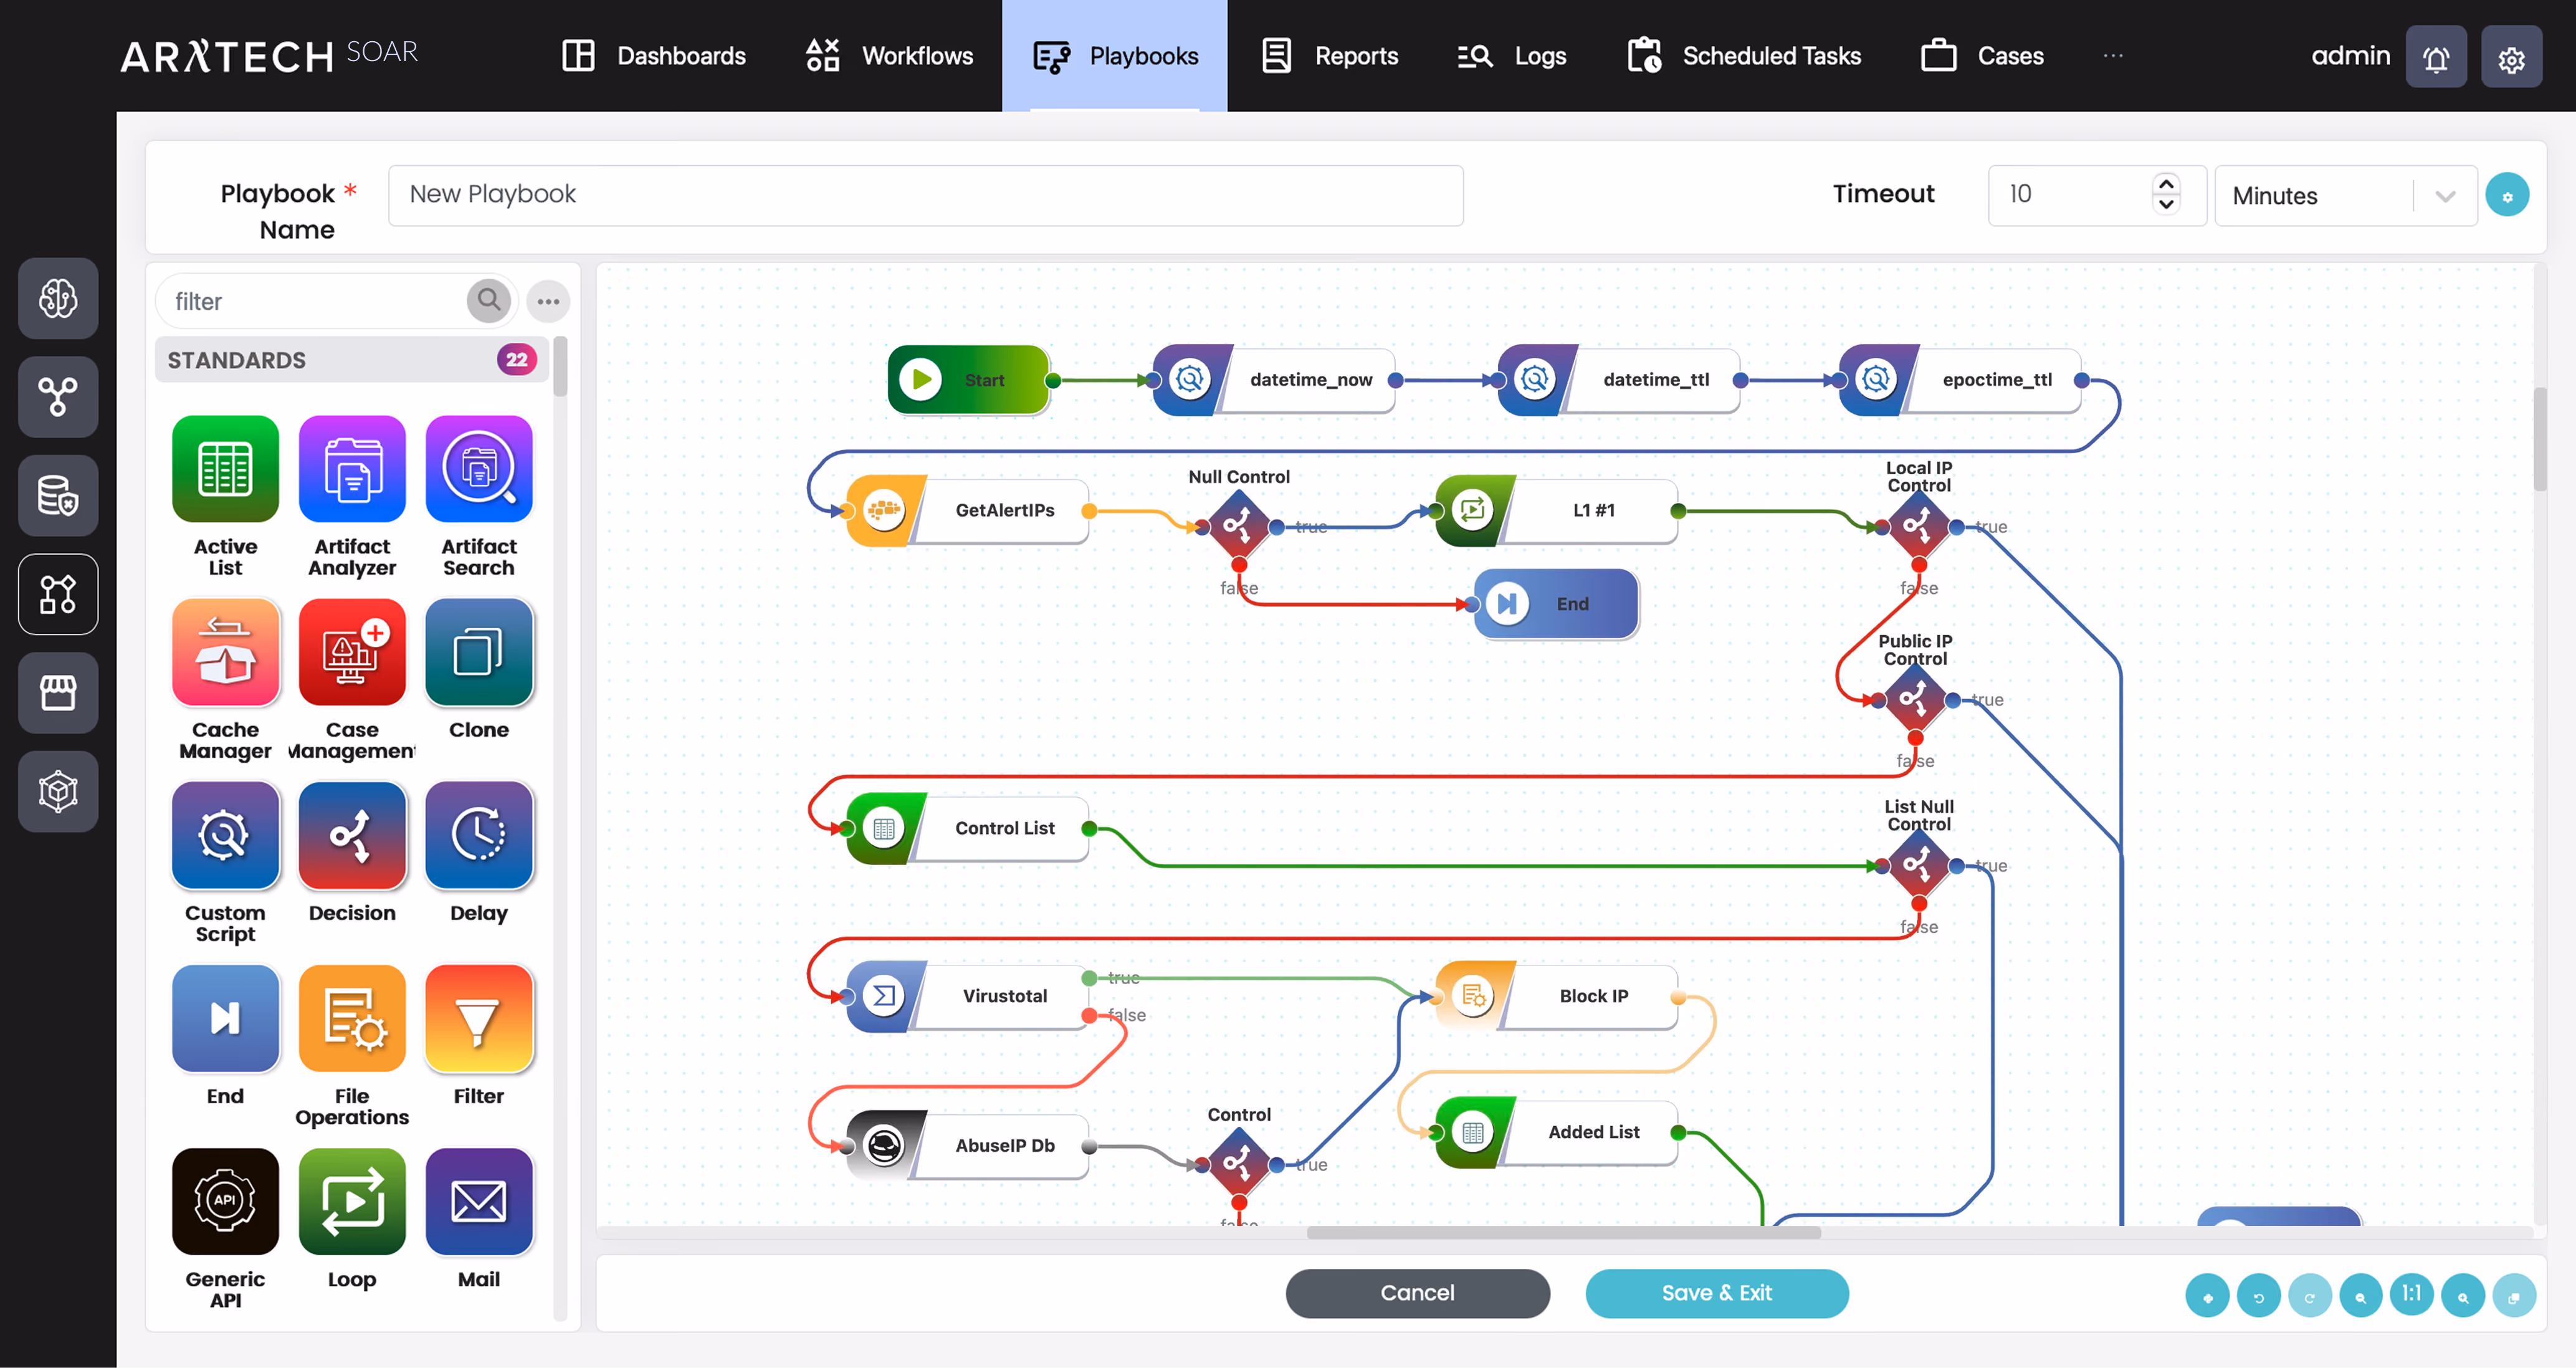The image size is (2576, 1368).
Task: Select the Artifact Search component
Action: click(x=479, y=469)
